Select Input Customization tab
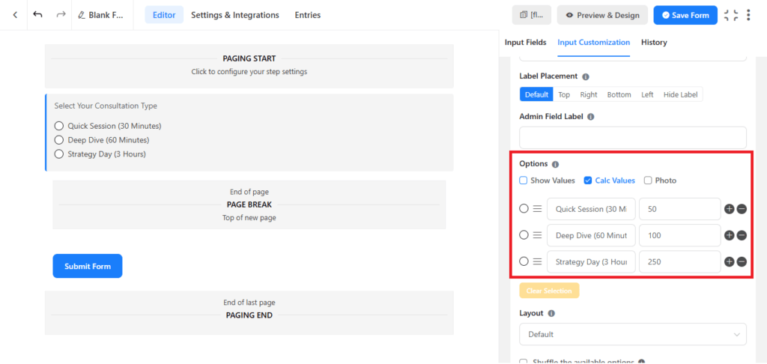 tap(593, 43)
